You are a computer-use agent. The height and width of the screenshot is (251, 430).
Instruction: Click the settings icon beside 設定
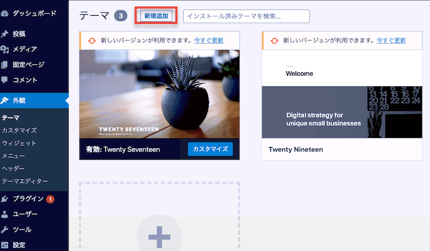click(x=4, y=245)
